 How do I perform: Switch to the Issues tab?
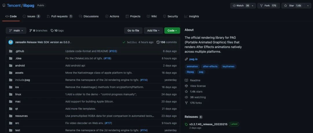(x=31, y=17)
